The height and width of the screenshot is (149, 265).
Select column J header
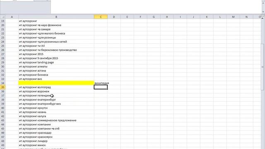click(193, 17)
